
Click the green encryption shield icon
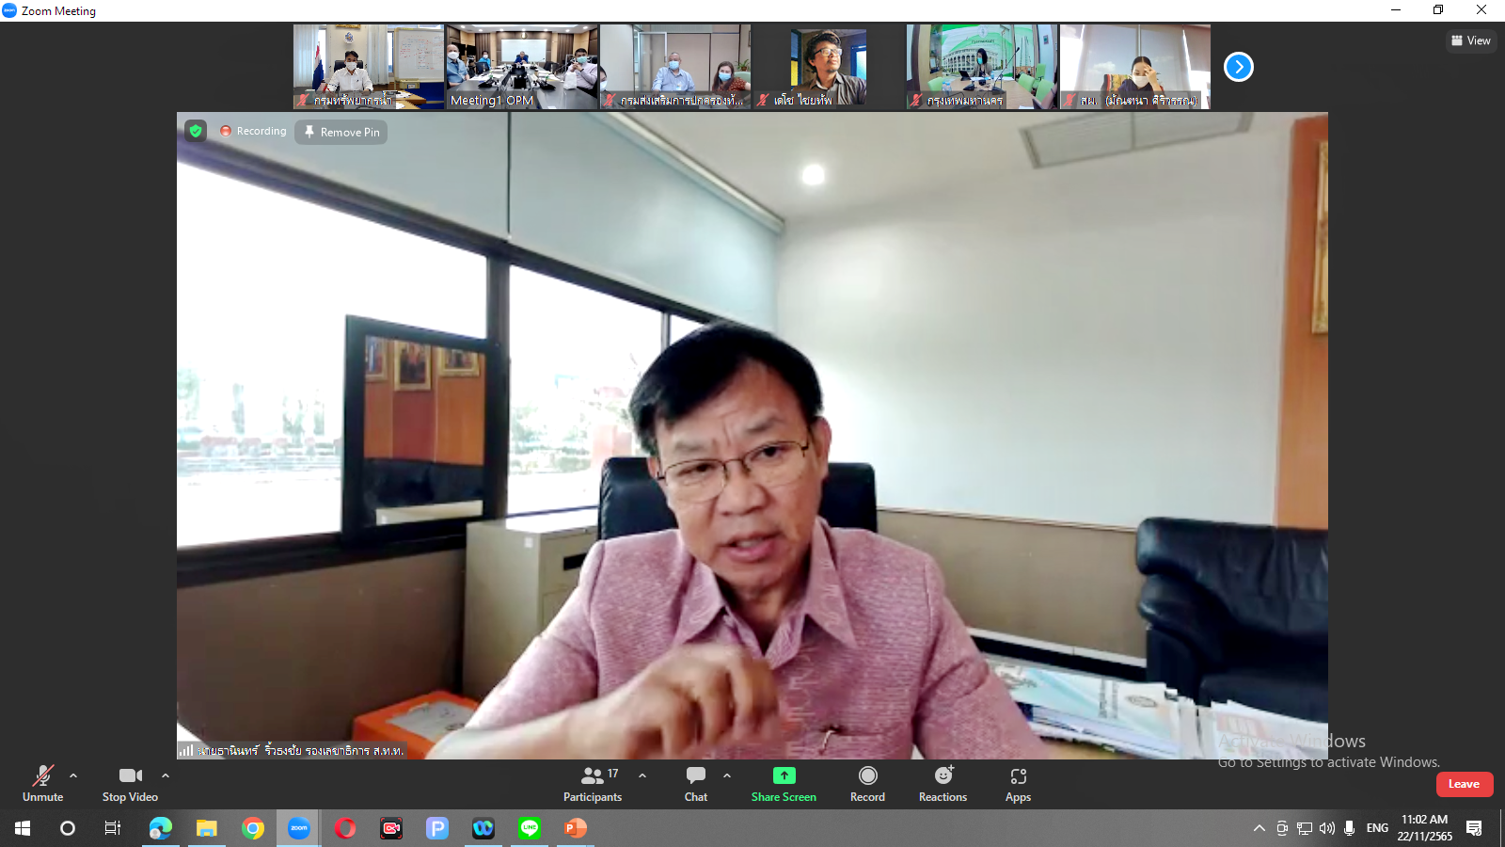coord(196,131)
